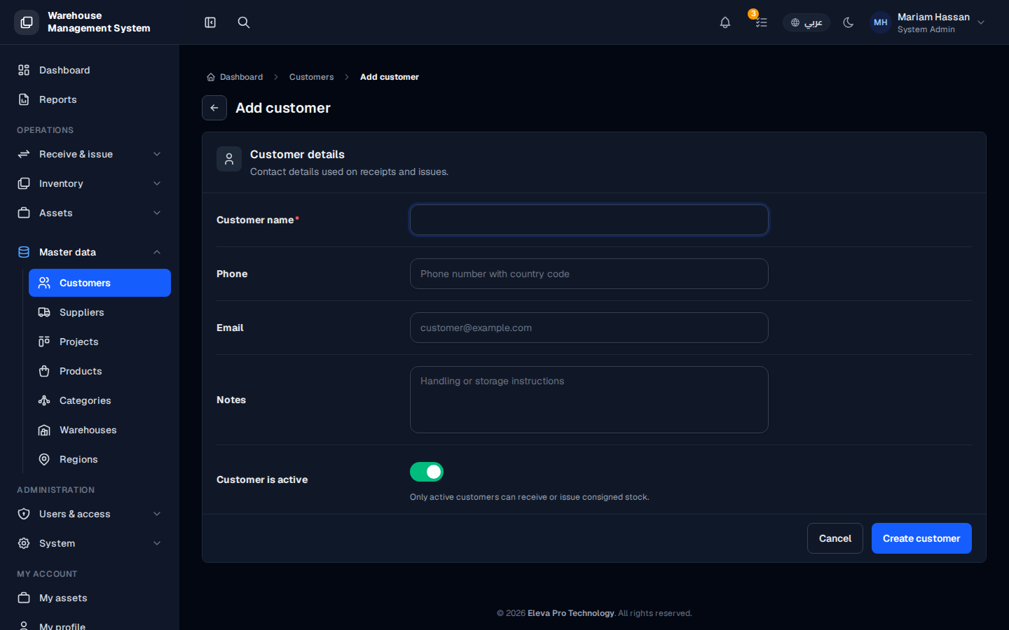Toggle the Customer is active switch
1009x630 pixels.
[427, 472]
